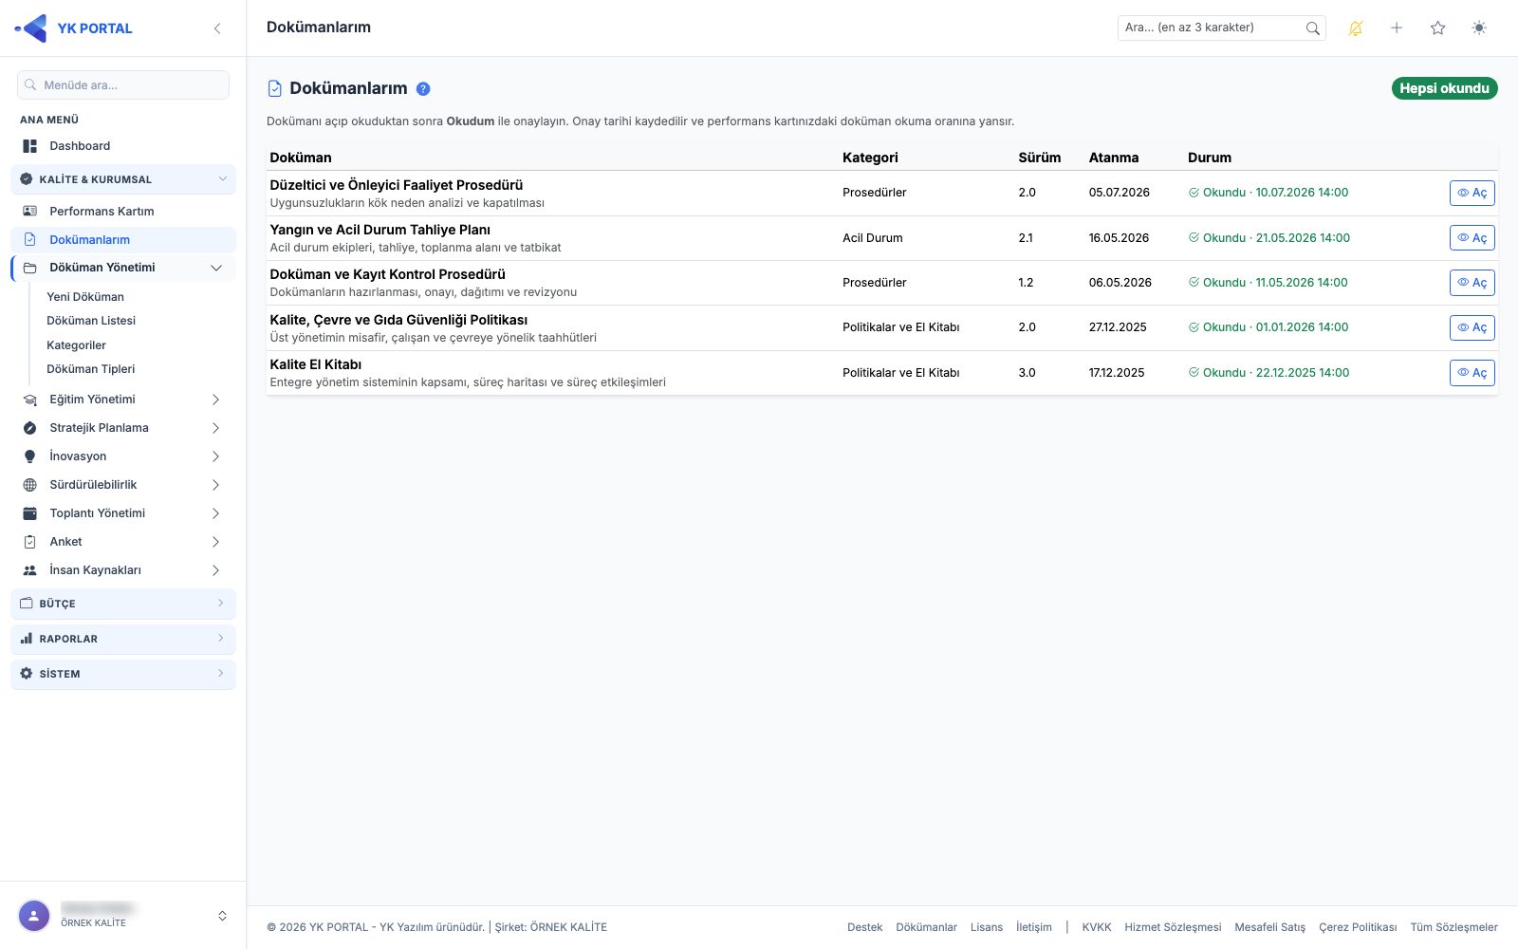Open Performans Kartım menu item
This screenshot has width=1518, height=949.
tap(123, 212)
